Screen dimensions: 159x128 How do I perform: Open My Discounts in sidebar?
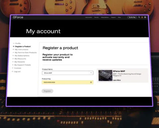(x=20, y=59)
